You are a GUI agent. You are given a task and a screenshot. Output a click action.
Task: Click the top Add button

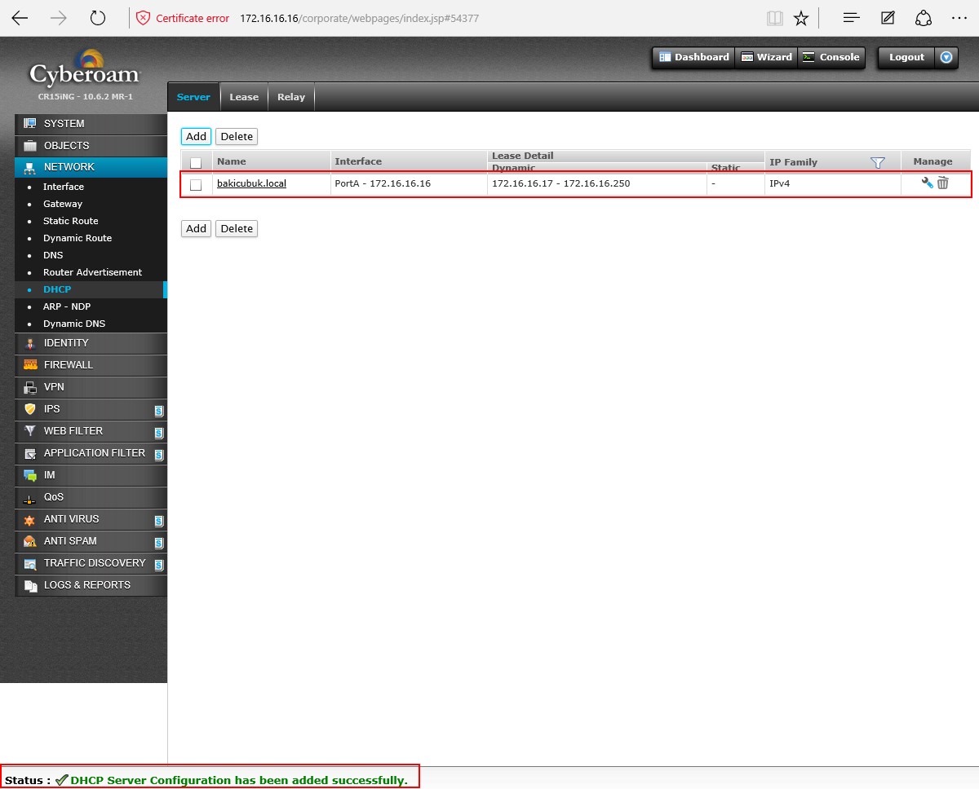(196, 137)
